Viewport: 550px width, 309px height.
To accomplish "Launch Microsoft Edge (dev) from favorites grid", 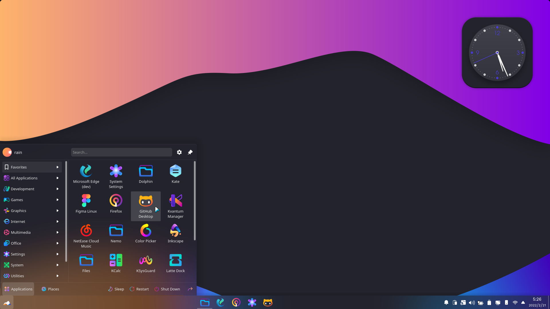I will click(x=86, y=176).
